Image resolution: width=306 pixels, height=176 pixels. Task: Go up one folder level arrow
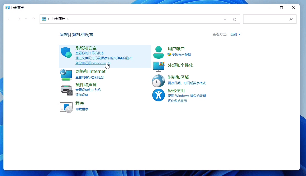(34, 19)
